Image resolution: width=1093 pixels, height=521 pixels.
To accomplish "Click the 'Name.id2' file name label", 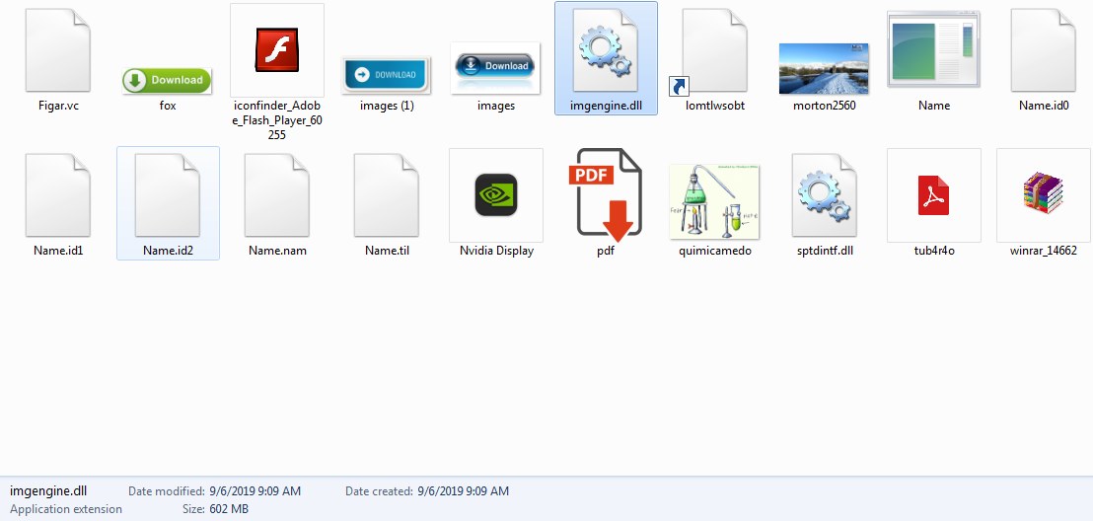I will click(x=168, y=251).
